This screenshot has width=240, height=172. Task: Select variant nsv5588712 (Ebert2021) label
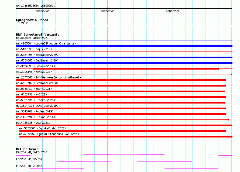(x=34, y=89)
